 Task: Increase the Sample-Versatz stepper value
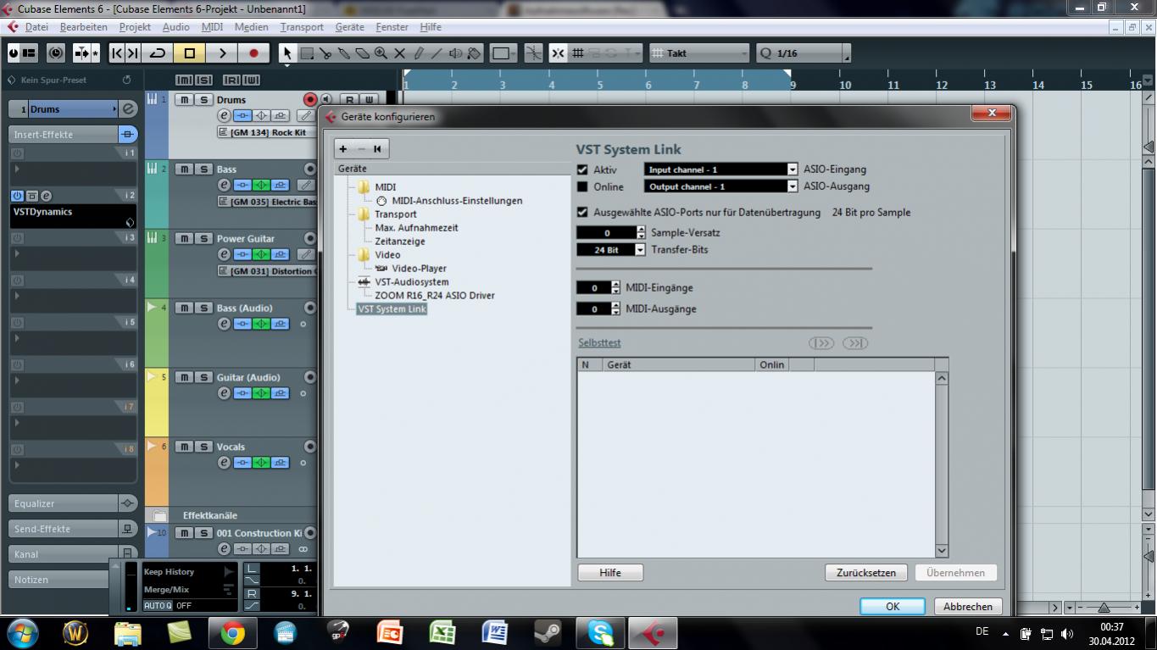click(641, 230)
